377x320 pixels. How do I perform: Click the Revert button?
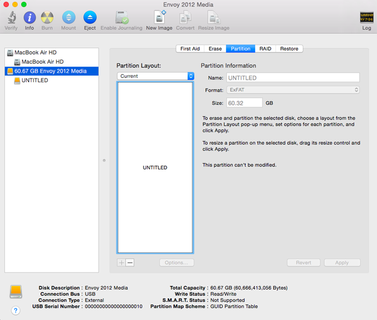point(303,263)
